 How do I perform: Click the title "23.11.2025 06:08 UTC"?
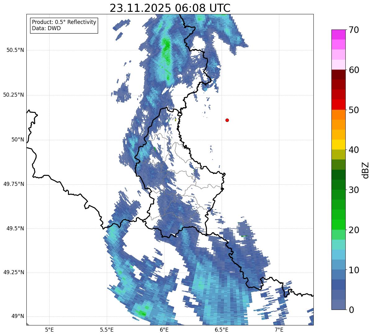coord(170,8)
